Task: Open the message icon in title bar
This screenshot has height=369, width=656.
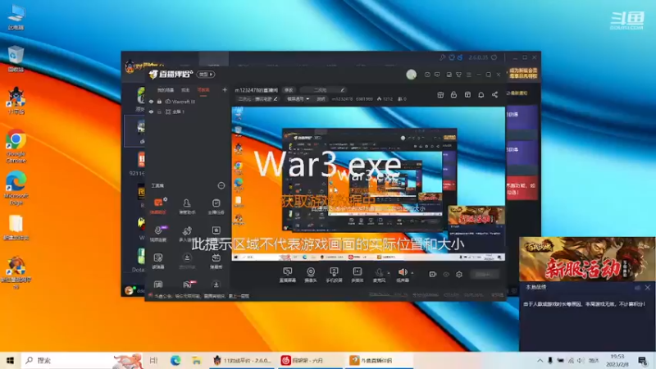Action: 437,75
